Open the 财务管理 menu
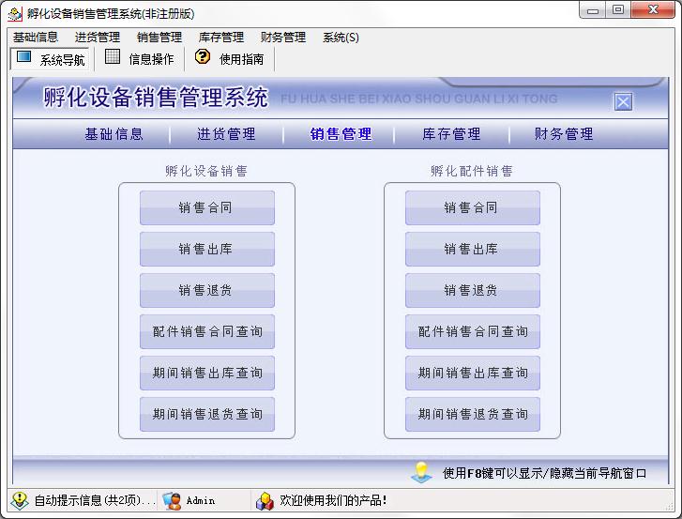The height and width of the screenshot is (519, 682). click(x=283, y=38)
